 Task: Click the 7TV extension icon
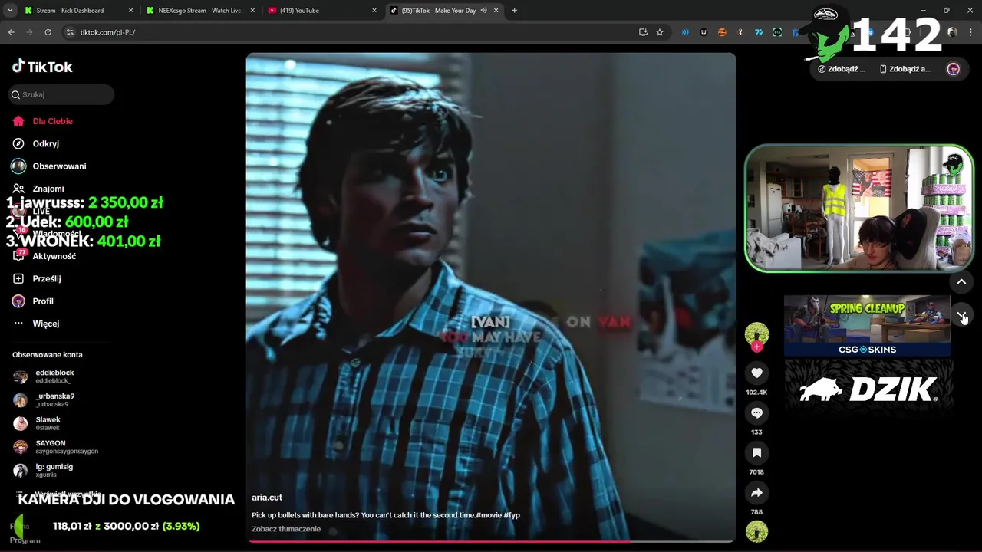pyautogui.click(x=759, y=32)
